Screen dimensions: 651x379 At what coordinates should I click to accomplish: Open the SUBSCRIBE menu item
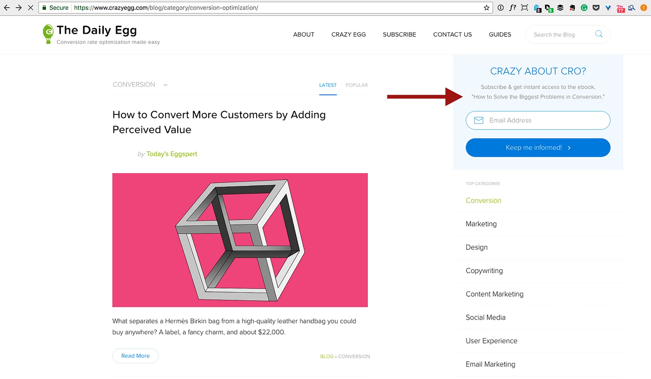(399, 35)
